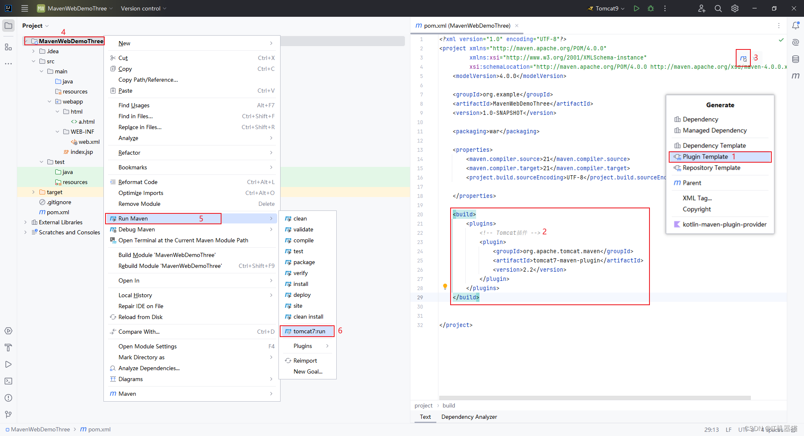Choose Reimport from Maven submenu
The width and height of the screenshot is (804, 436).
click(307, 361)
